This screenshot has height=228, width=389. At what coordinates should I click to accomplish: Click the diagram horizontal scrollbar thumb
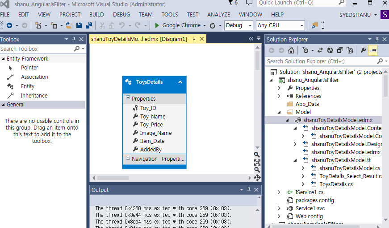(113, 178)
